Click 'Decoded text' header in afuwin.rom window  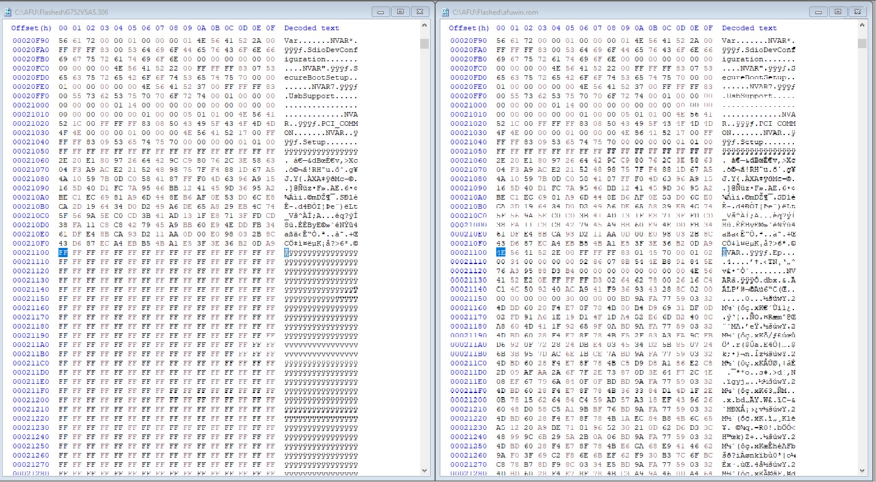[749, 28]
